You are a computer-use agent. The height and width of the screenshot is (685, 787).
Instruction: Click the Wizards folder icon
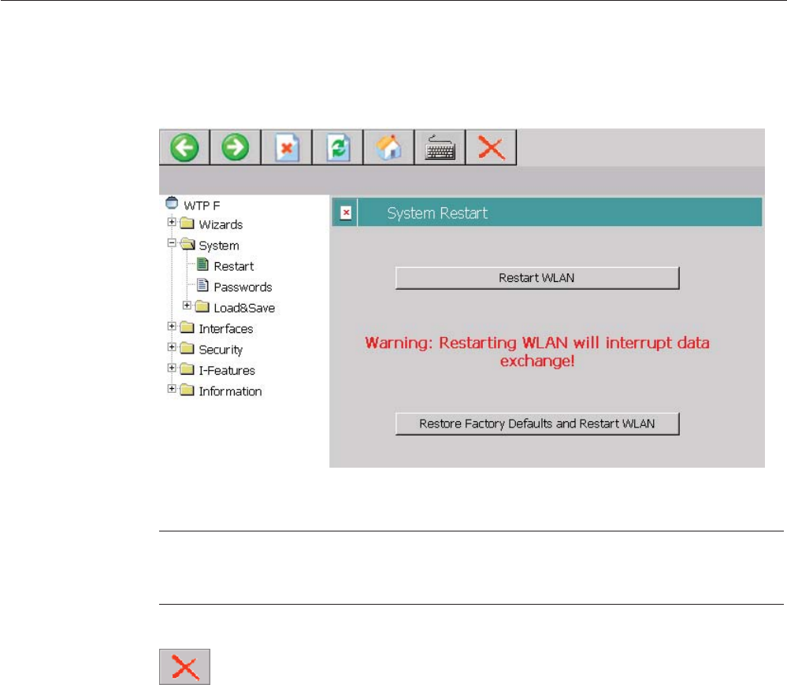click(187, 223)
